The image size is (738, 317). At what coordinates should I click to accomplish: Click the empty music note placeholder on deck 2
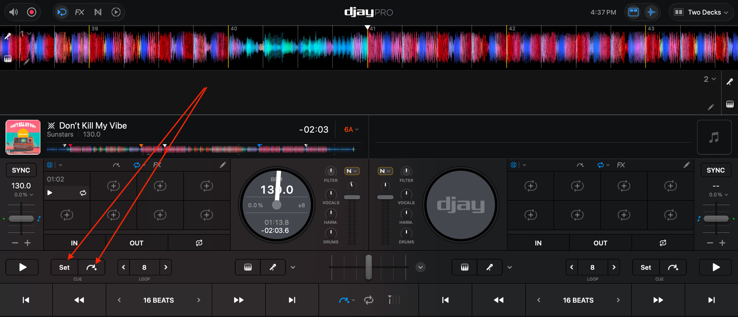[714, 137]
